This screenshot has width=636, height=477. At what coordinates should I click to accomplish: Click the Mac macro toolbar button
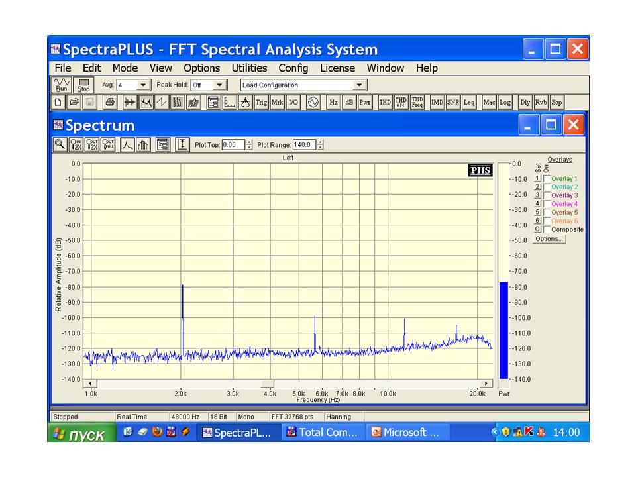pos(489,102)
